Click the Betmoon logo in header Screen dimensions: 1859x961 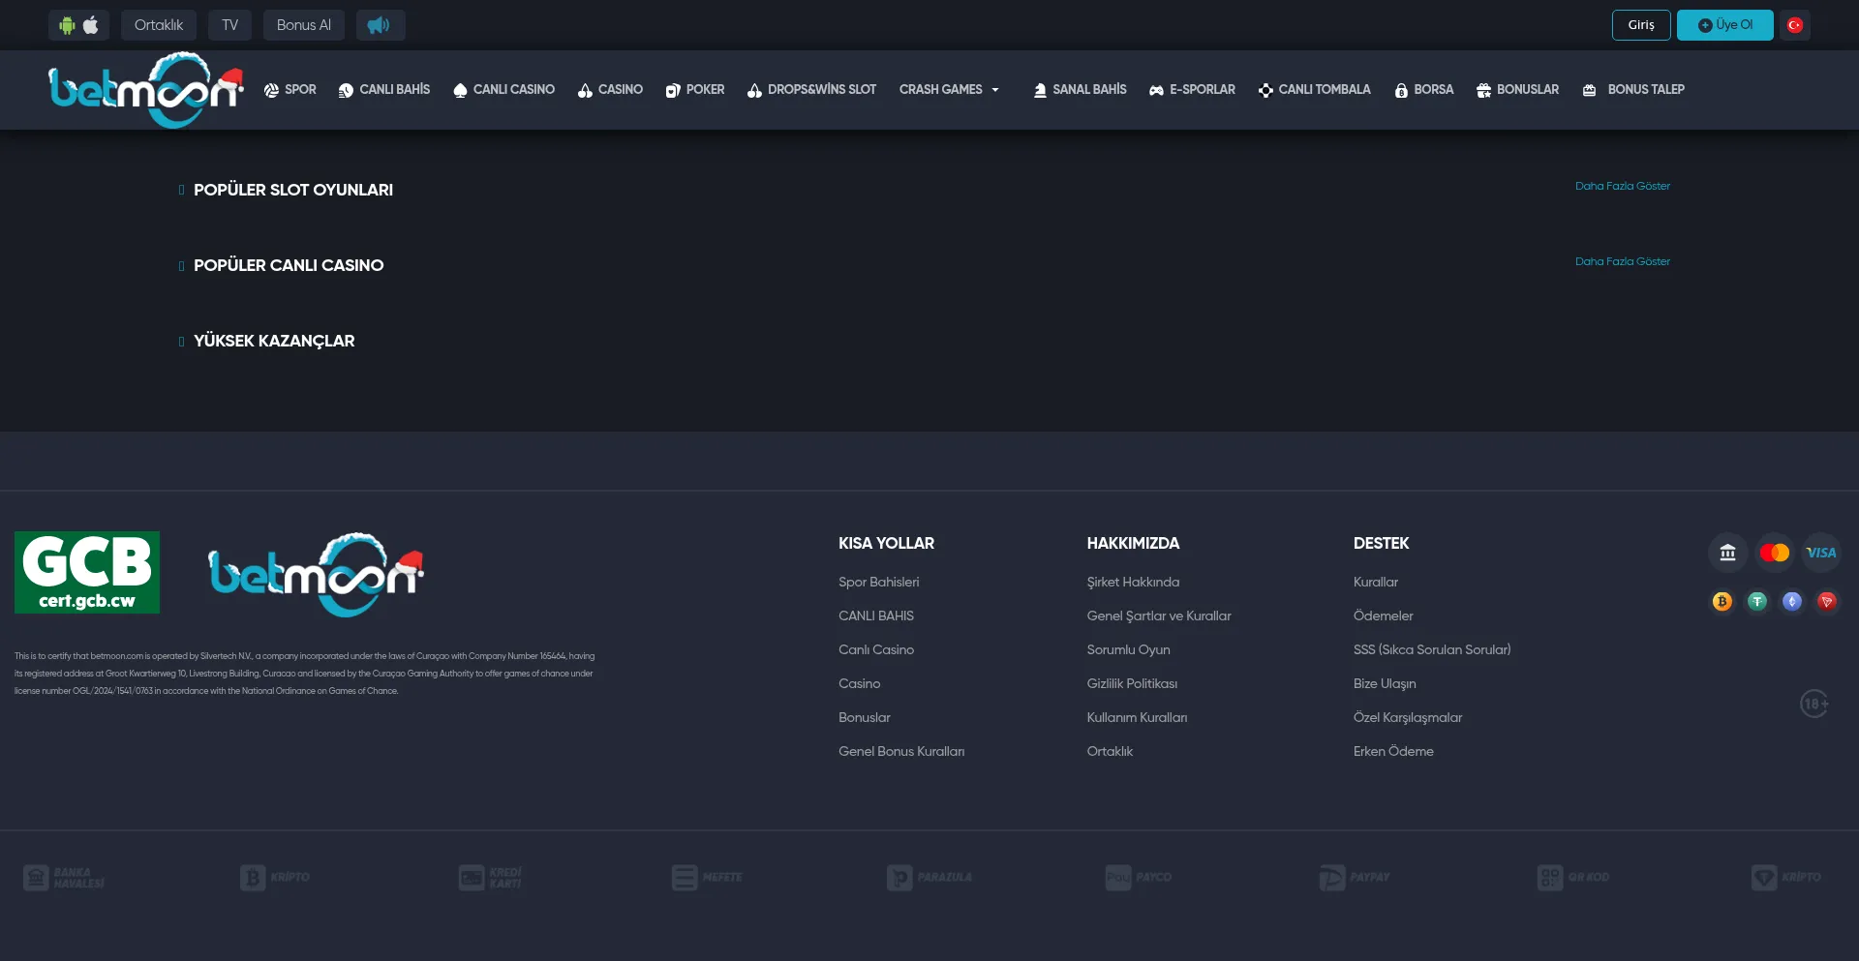pos(145,90)
